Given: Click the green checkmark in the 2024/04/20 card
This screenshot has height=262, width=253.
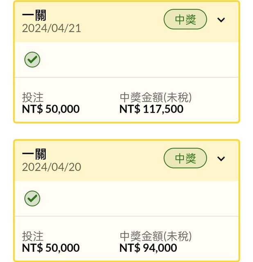Looking at the screenshot, I should tap(32, 199).
